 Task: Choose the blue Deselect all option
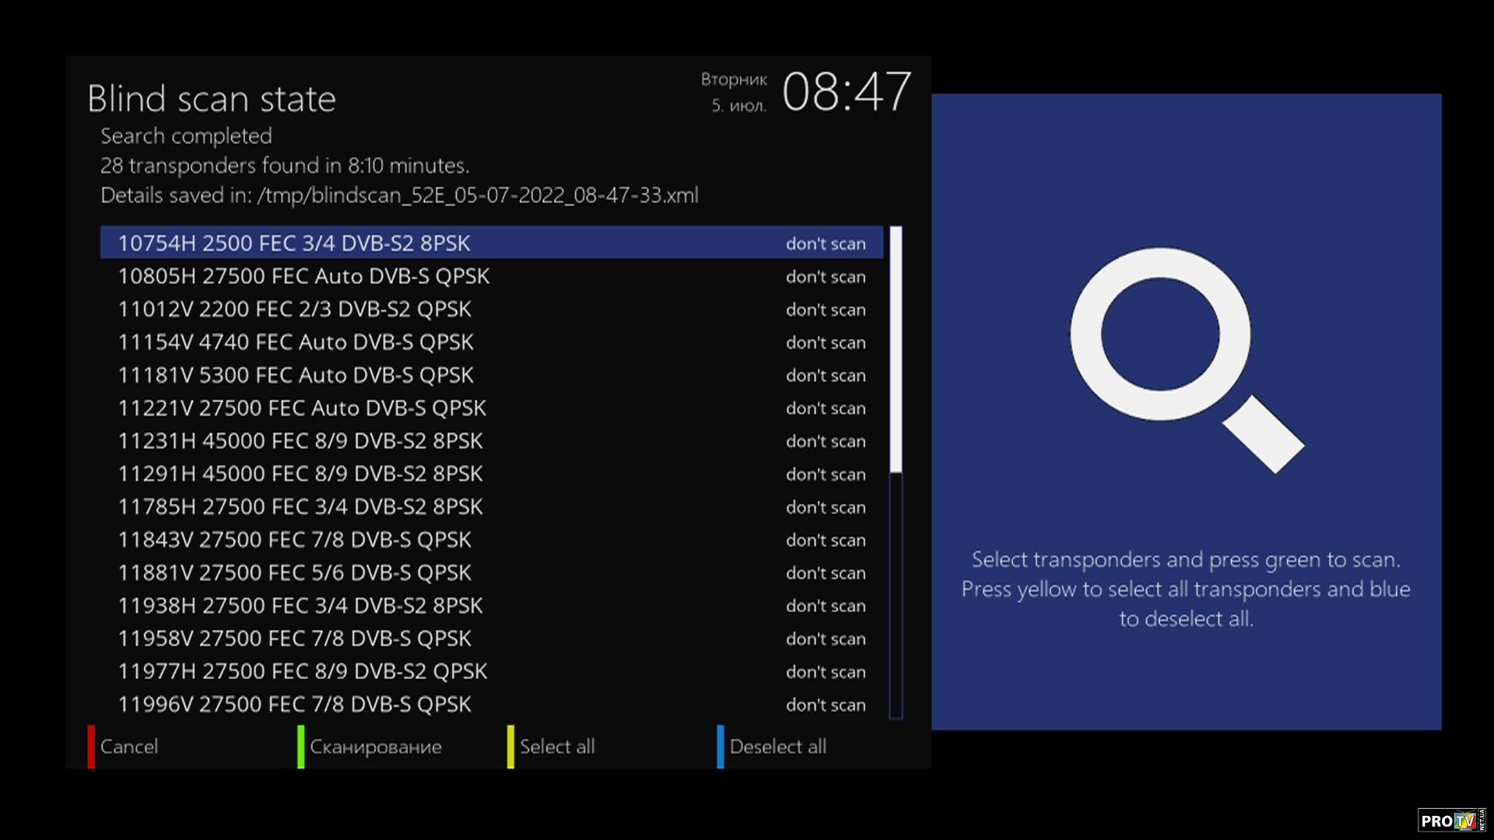pos(772,747)
